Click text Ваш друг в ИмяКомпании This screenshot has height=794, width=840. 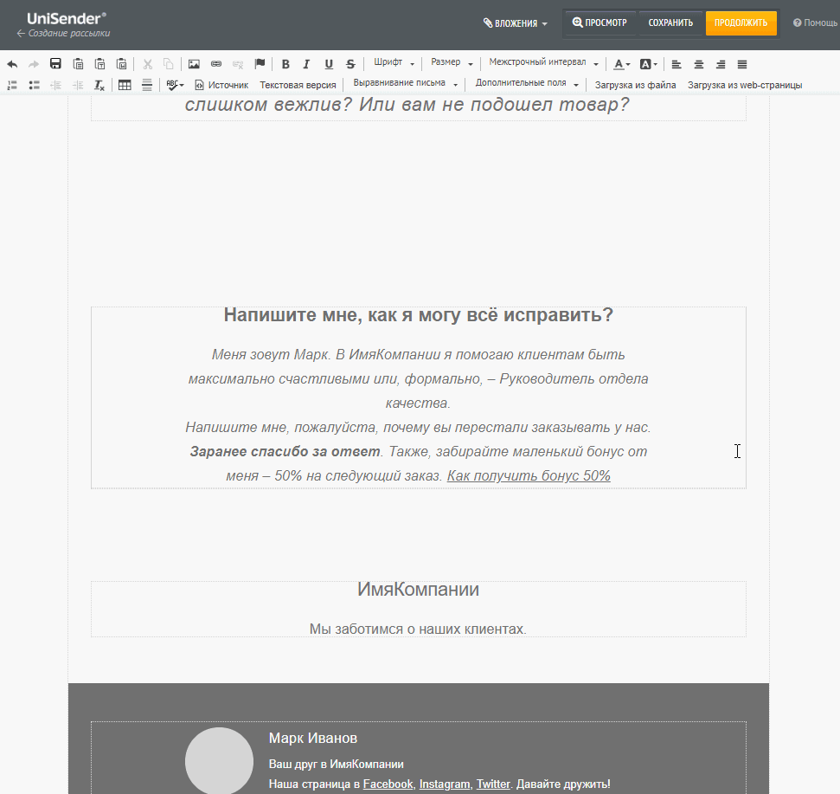[x=336, y=764]
